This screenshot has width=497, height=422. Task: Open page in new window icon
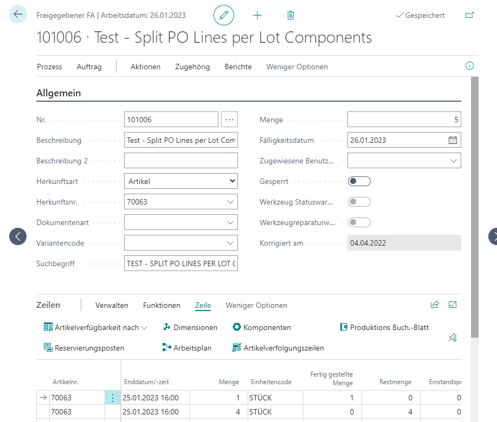coord(469,15)
